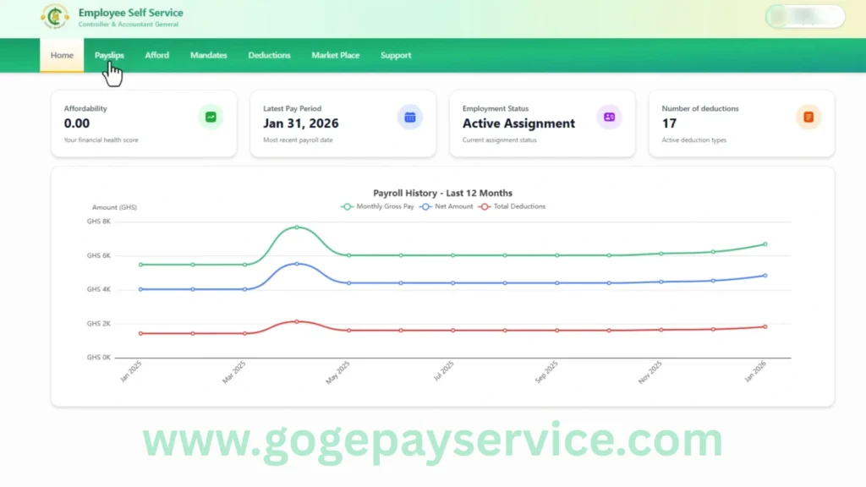The image size is (866, 487).
Task: Click the Employee Self Service title
Action: 130,13
